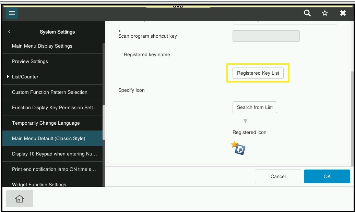Viewport: 355px width, 212px height.
Task: Click the Scan program shortcut key field
Action: [x=266, y=36]
